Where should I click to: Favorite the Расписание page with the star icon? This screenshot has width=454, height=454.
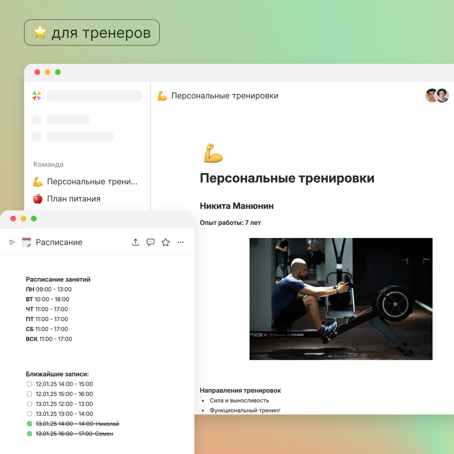click(x=165, y=242)
